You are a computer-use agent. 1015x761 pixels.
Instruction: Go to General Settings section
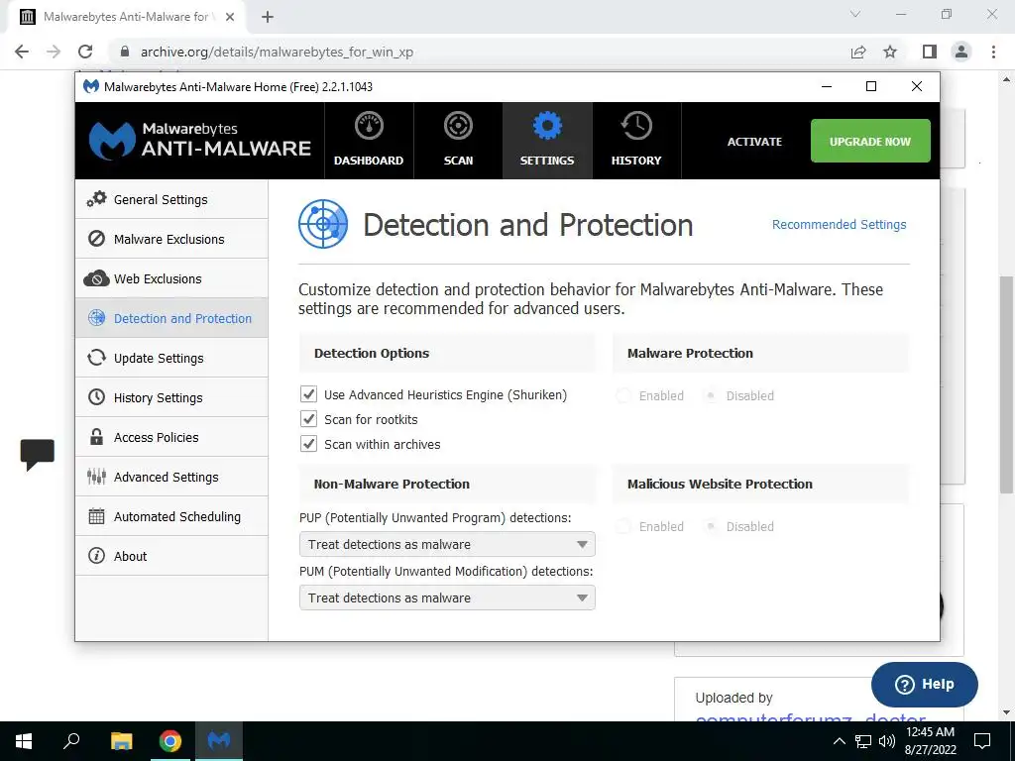coord(171,199)
